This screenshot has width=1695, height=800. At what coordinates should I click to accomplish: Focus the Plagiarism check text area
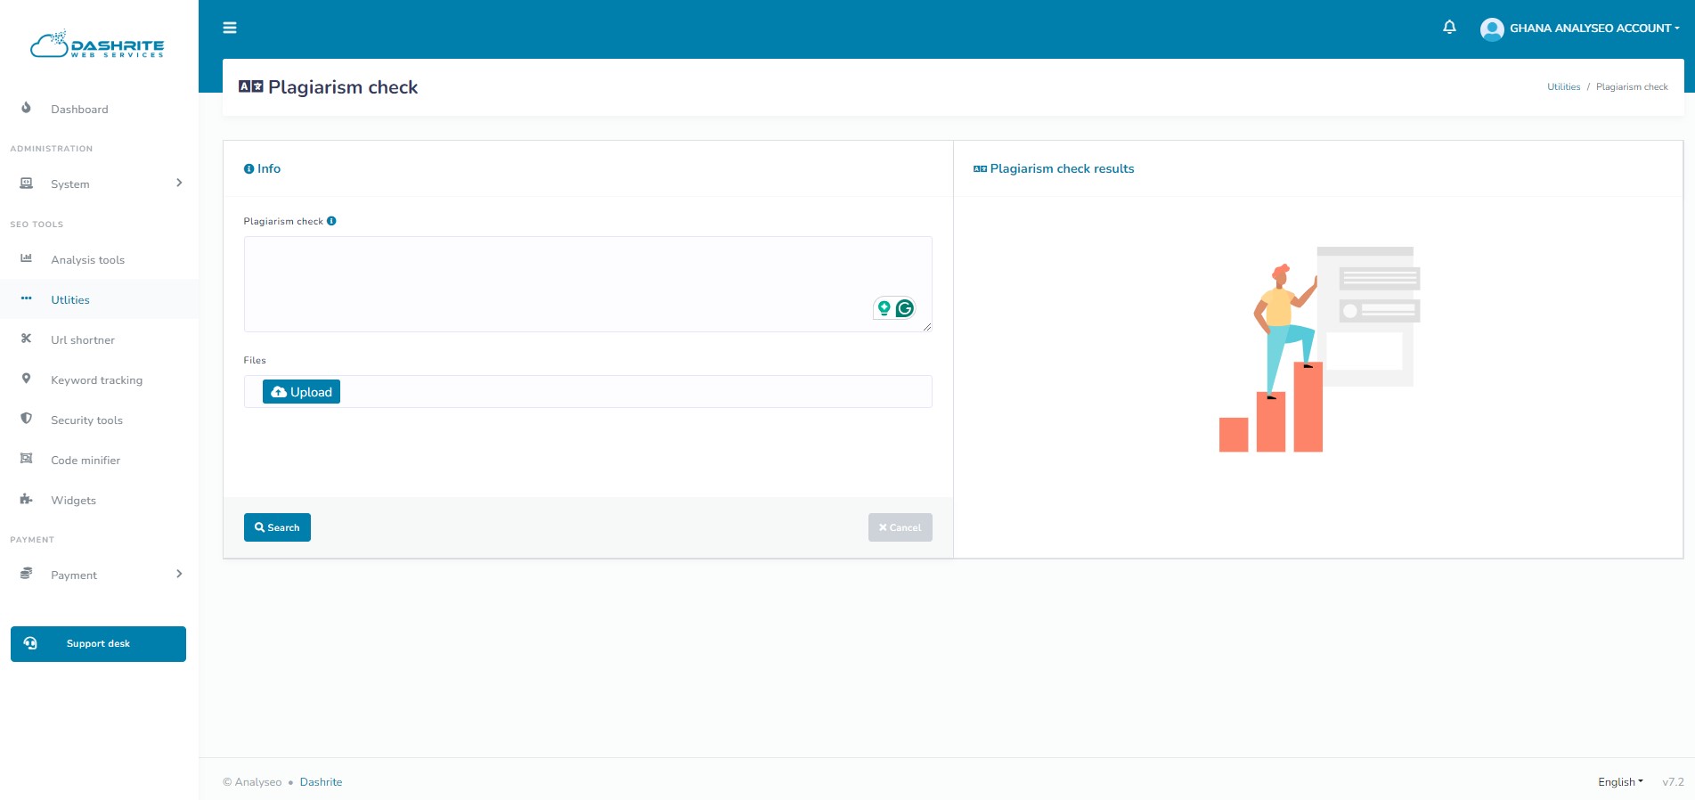pos(588,284)
